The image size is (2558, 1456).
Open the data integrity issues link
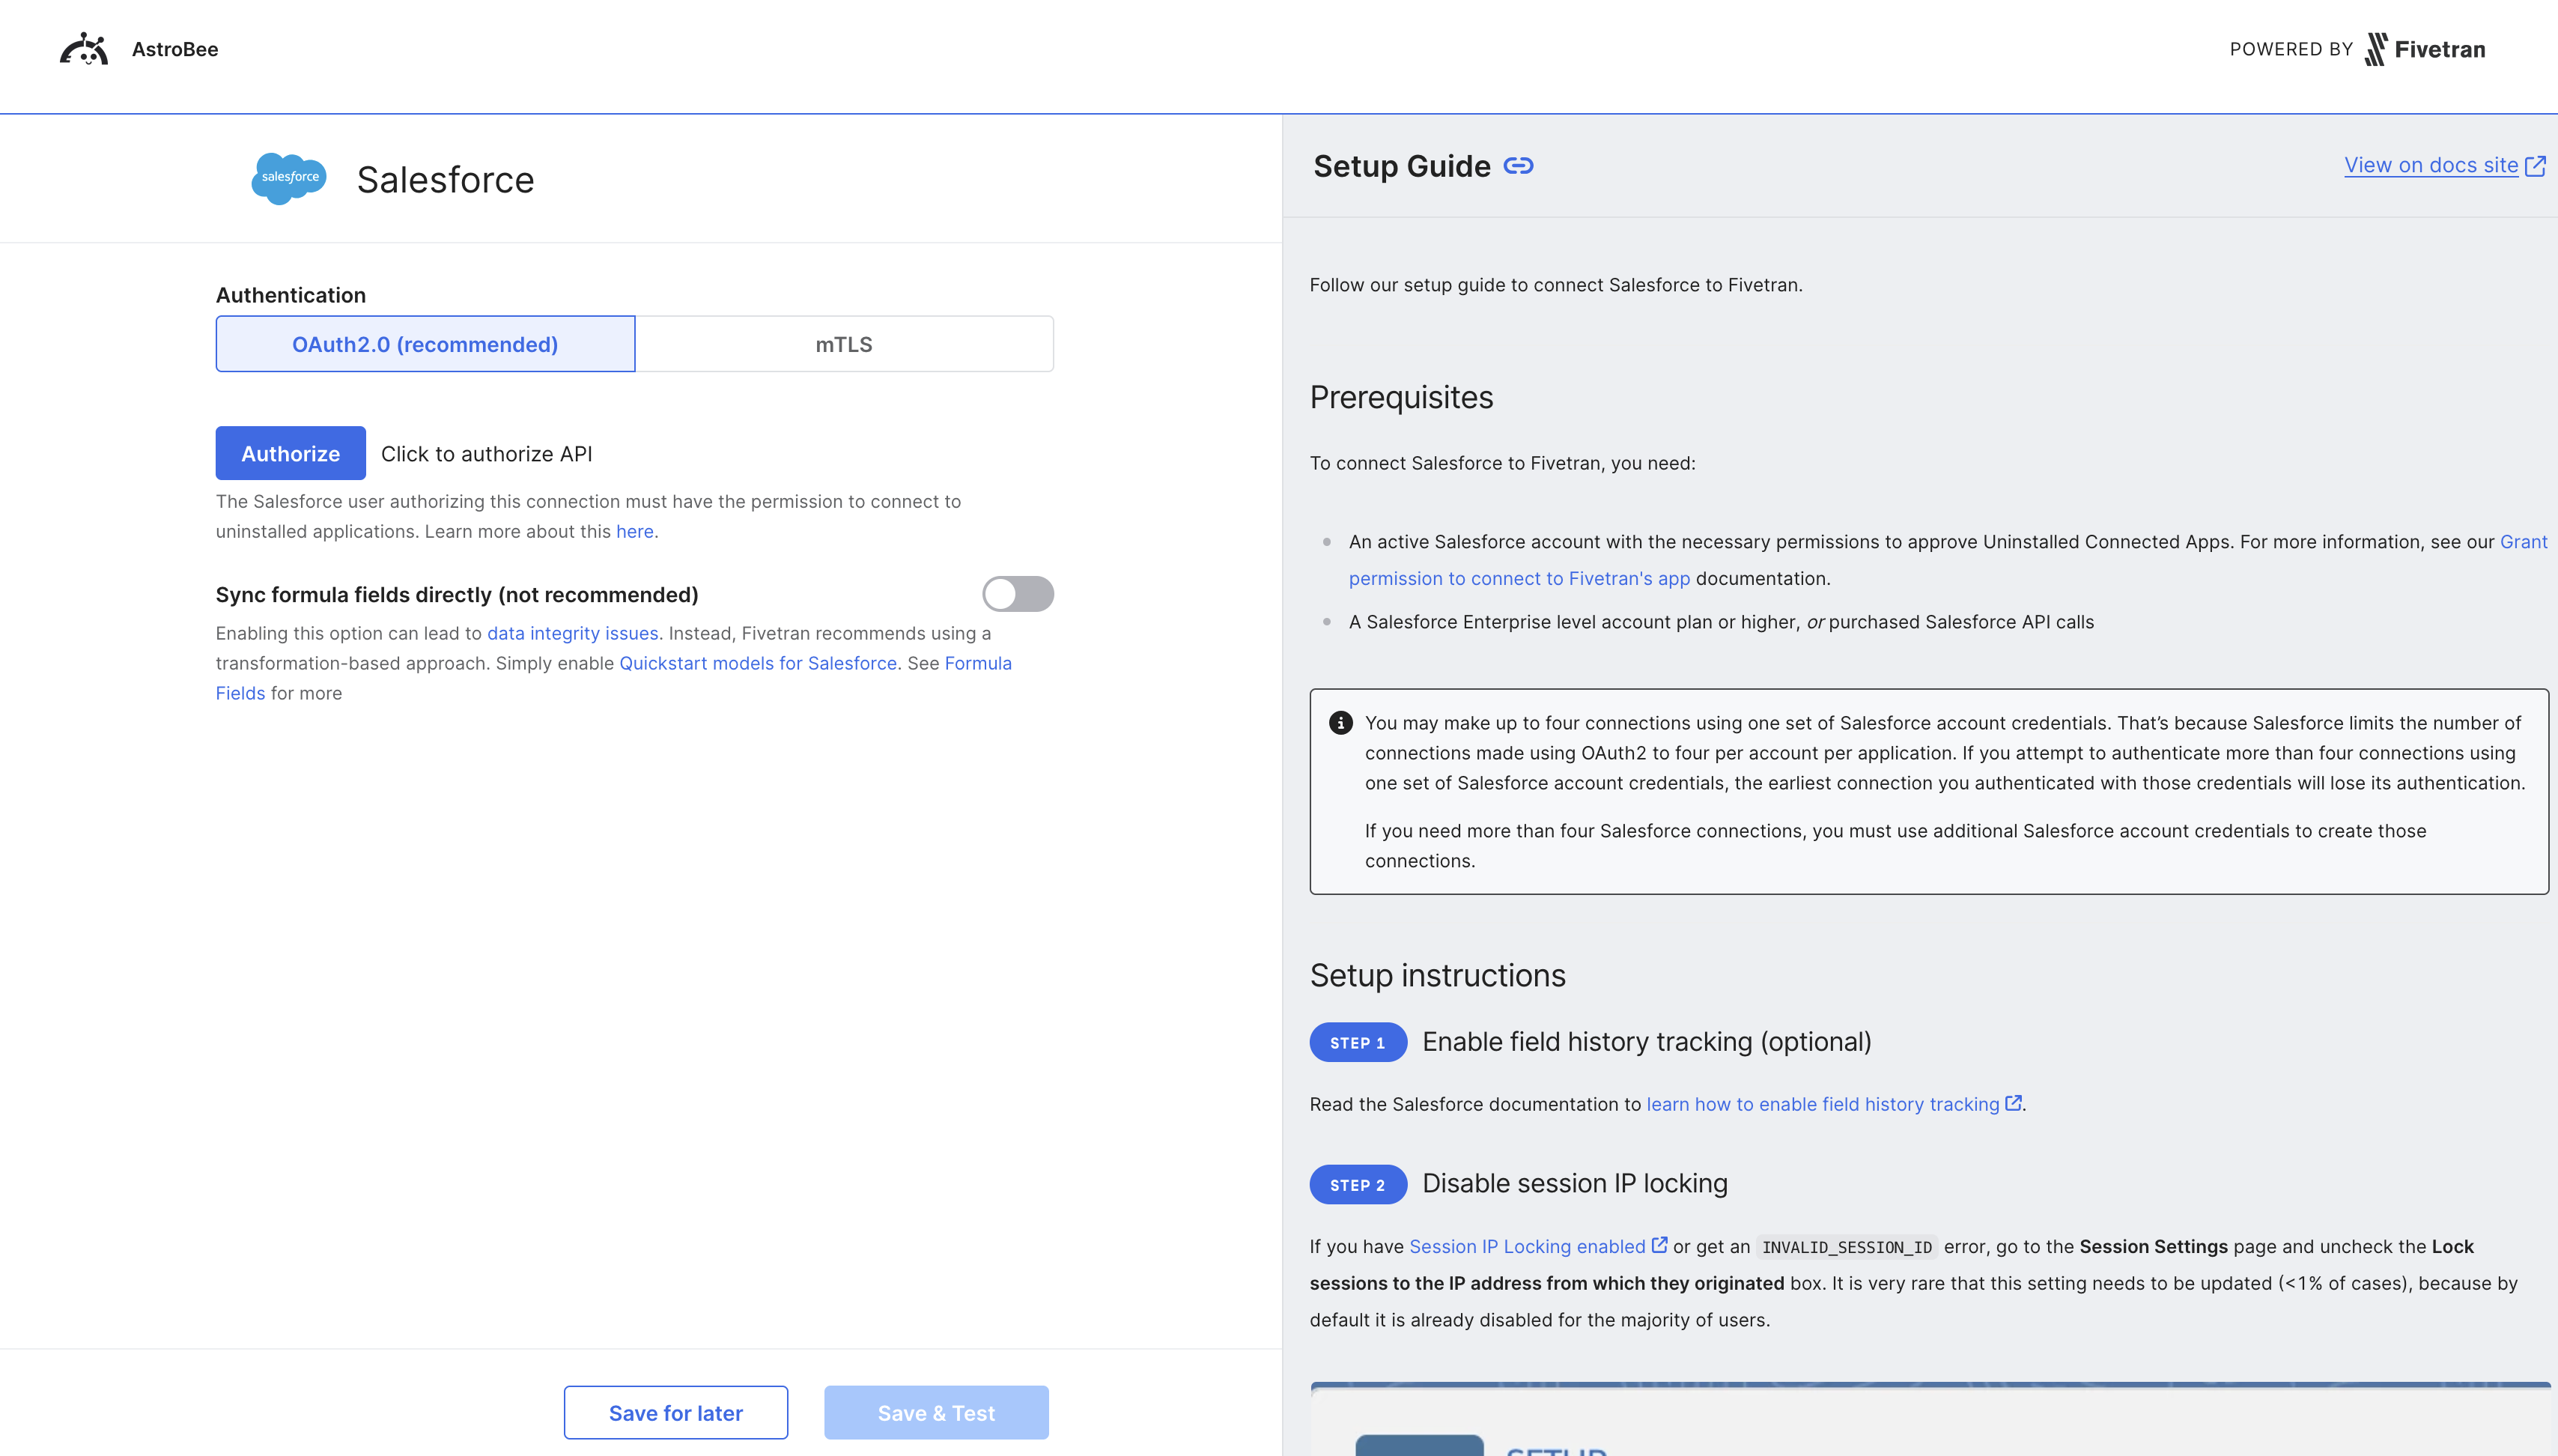[x=572, y=633]
